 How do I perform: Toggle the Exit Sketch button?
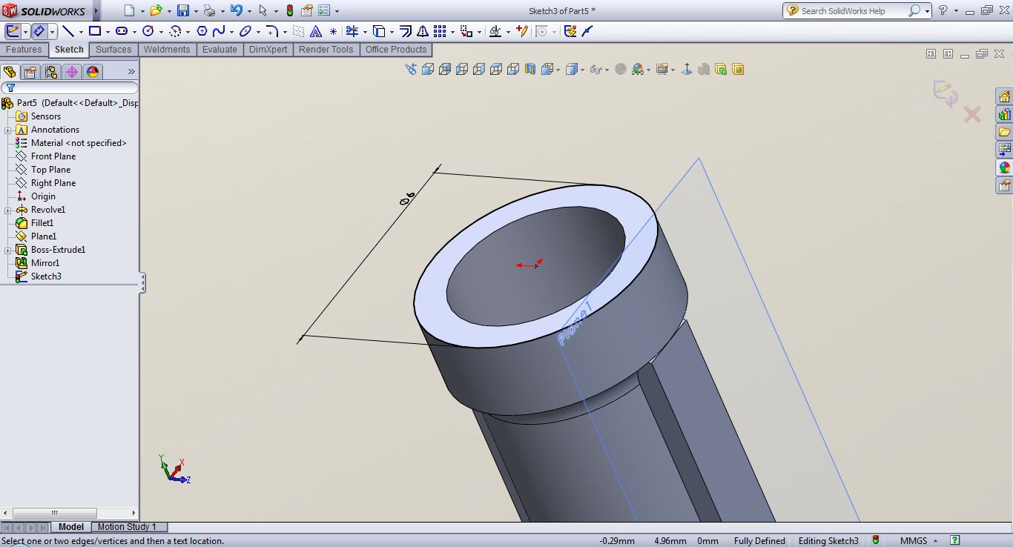point(13,31)
